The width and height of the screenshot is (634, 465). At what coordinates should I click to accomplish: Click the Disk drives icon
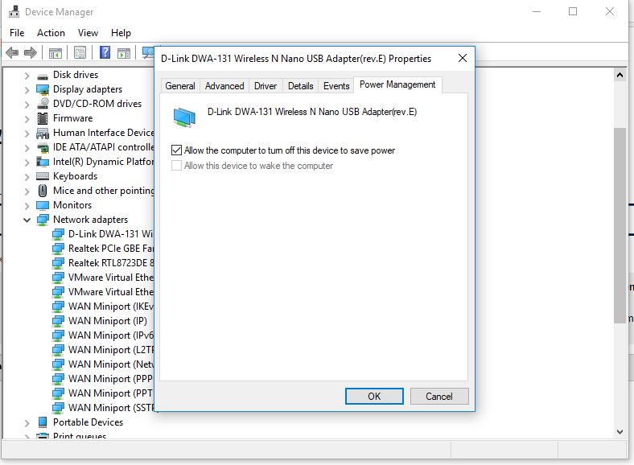[x=43, y=76]
